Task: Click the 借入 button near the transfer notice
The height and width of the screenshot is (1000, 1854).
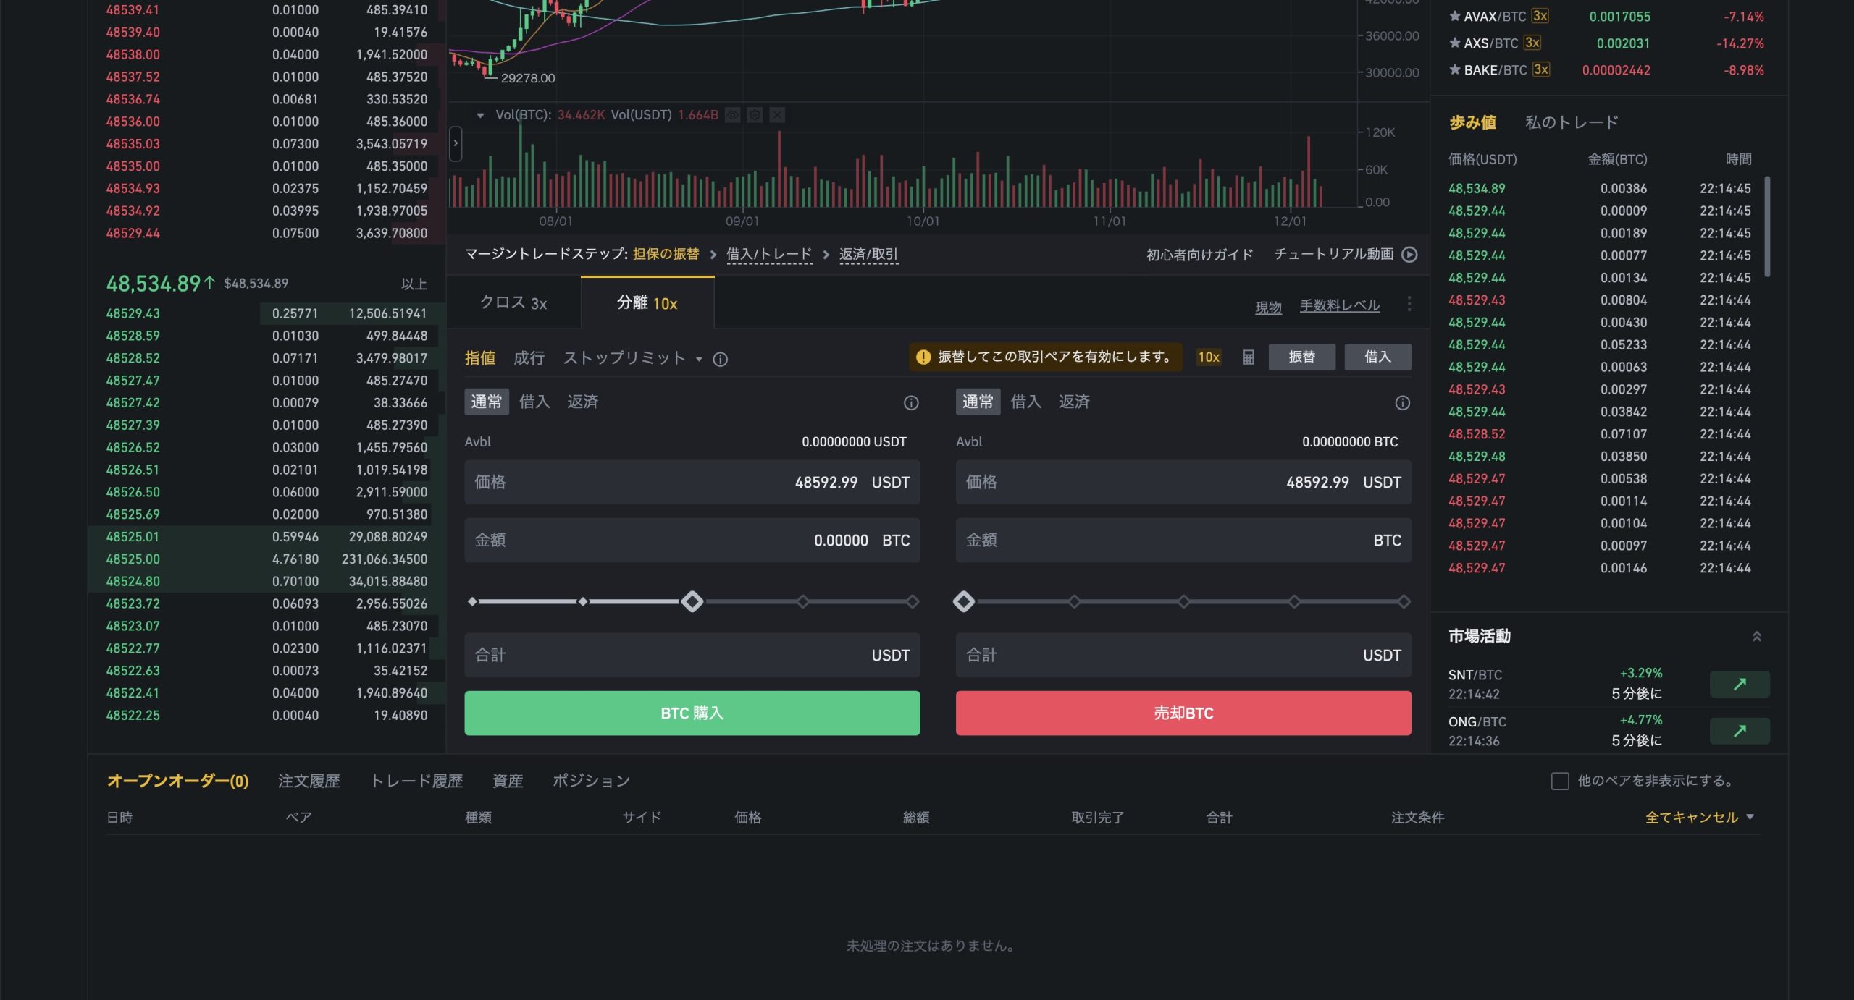Action: [1377, 357]
